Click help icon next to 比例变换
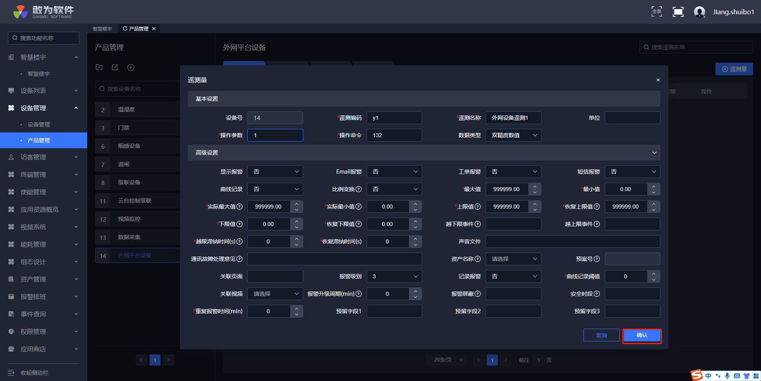Image resolution: width=761 pixels, height=381 pixels. coord(359,189)
